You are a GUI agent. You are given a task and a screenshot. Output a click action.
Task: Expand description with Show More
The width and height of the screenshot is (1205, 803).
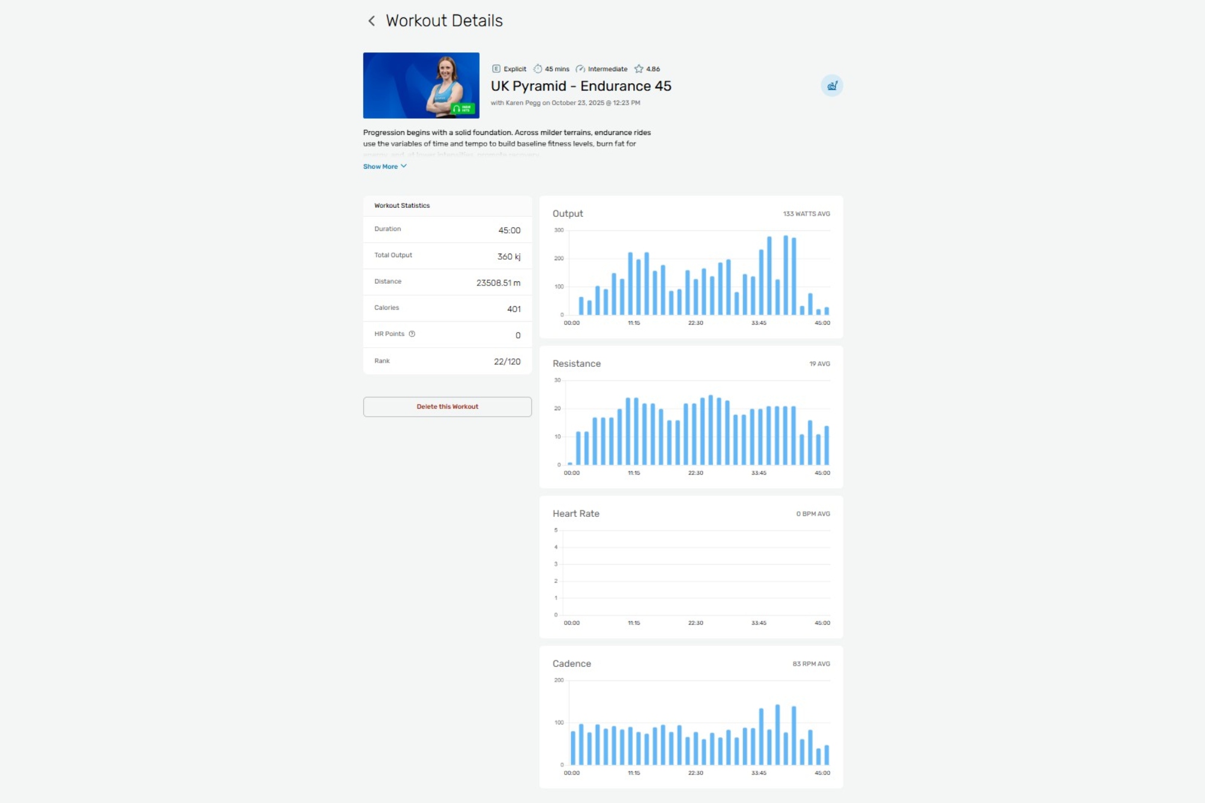[x=380, y=166]
